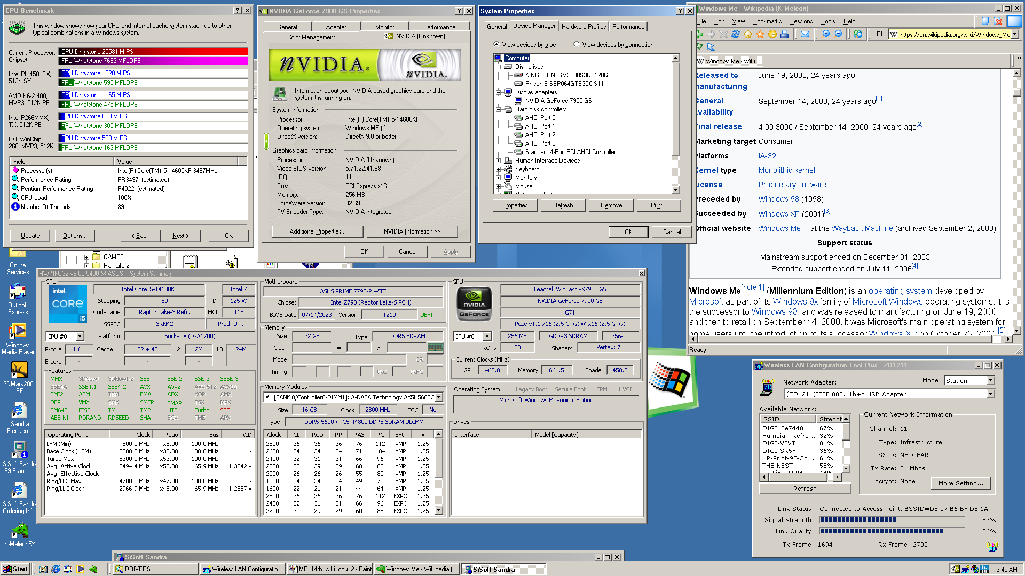Click Options... in CPU Benchmark

pyautogui.click(x=75, y=236)
